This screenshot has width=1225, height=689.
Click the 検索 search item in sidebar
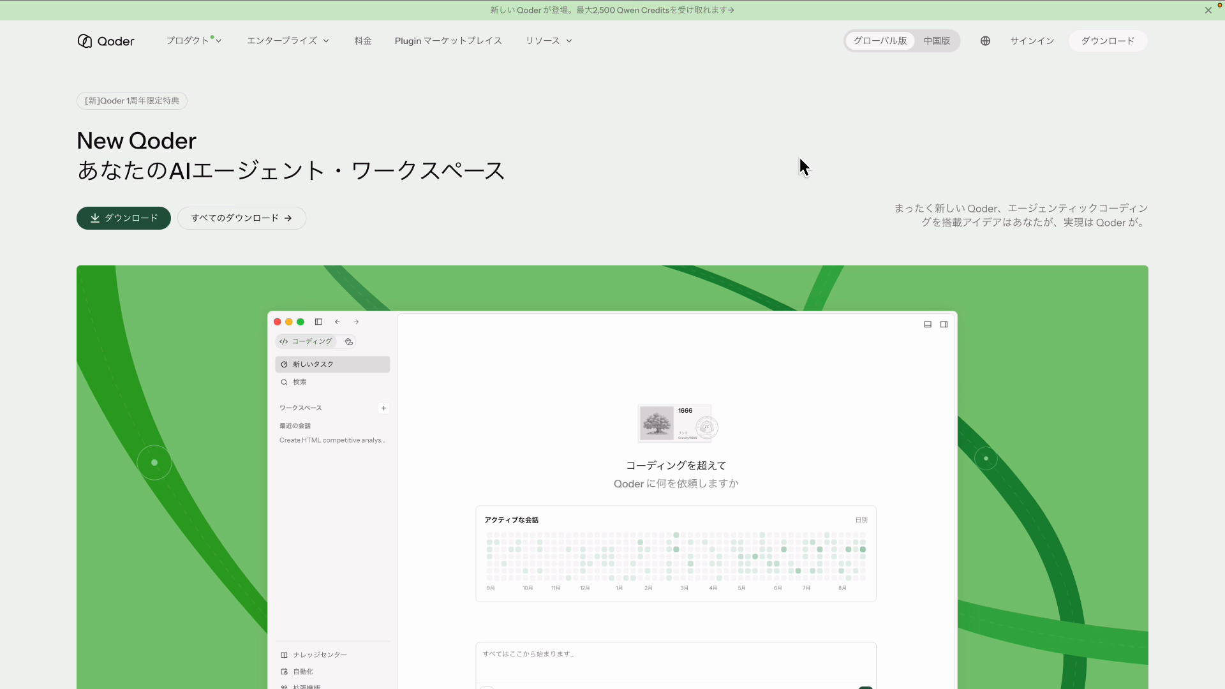tap(332, 382)
